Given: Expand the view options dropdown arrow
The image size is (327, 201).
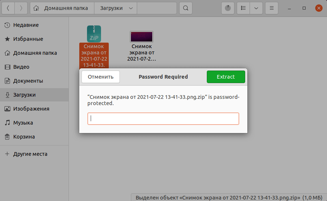Looking at the screenshot, I should tap(256, 8).
